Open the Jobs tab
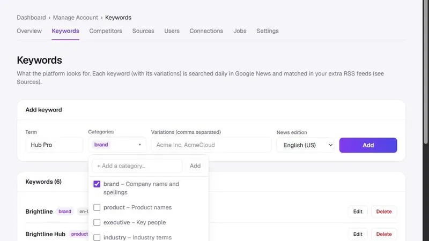The height and width of the screenshot is (241, 429). (240, 31)
